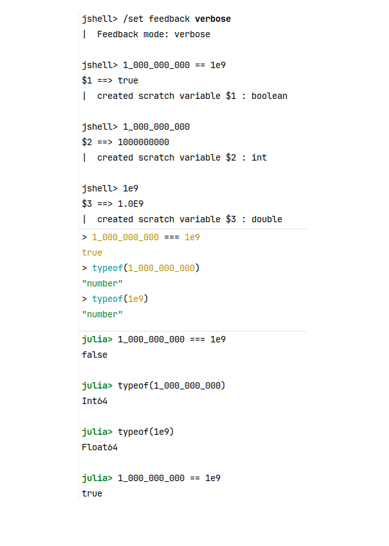Click the JavaScript '> typeof(1e9)' line
The height and width of the screenshot is (546, 389).
pyautogui.click(x=115, y=299)
